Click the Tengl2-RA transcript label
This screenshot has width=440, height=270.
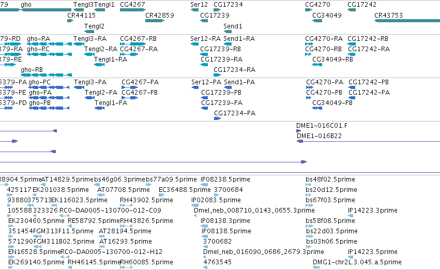coord(101,49)
